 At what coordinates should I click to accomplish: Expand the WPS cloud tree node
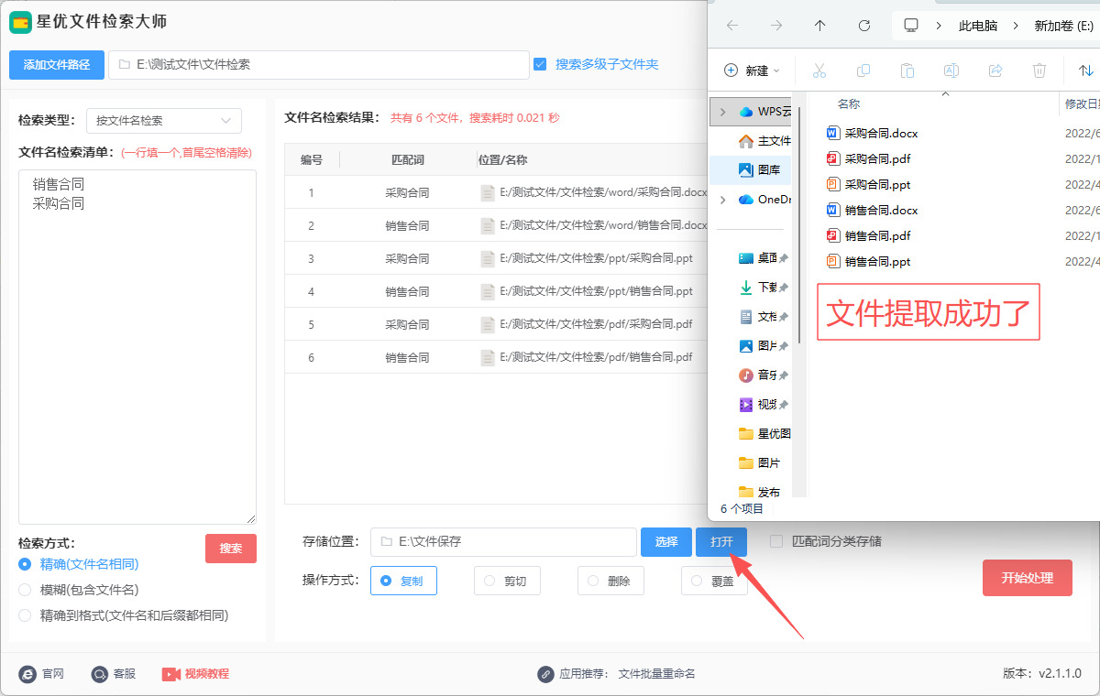coord(722,112)
